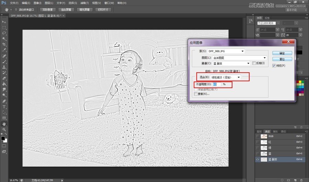The width and height of the screenshot is (309, 182).
Task: Toggle Quick Mask mode icon
Action: click(4, 146)
